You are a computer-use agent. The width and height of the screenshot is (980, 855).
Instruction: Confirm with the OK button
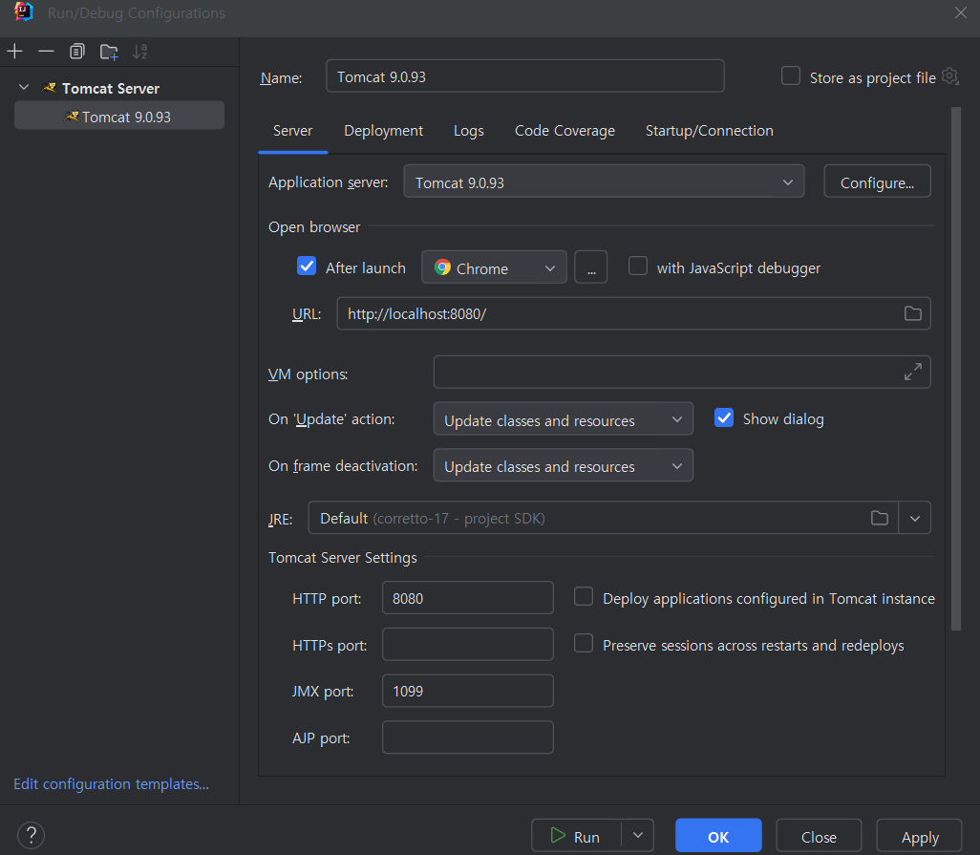click(x=718, y=836)
